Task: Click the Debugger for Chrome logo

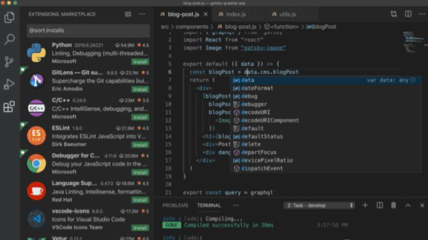Action: point(36,163)
